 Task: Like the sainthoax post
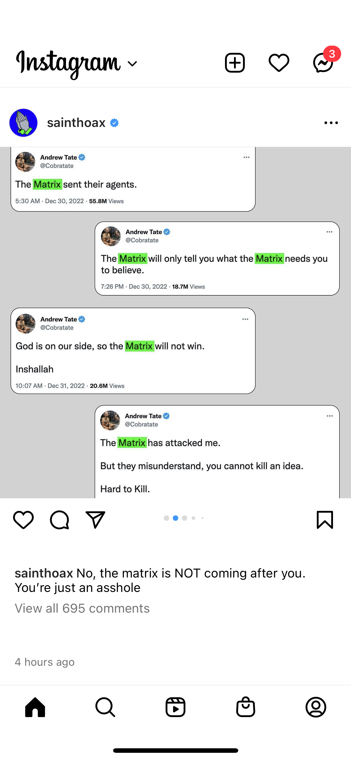click(x=23, y=520)
